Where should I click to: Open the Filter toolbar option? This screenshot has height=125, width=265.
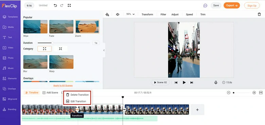click(x=163, y=15)
